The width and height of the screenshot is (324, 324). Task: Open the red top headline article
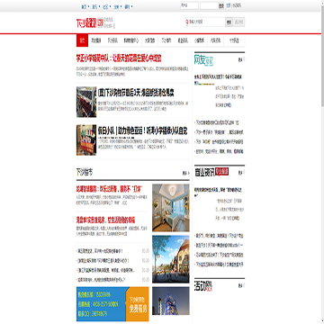pos(119,58)
